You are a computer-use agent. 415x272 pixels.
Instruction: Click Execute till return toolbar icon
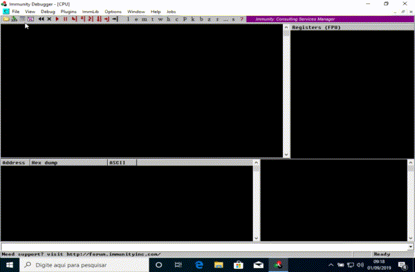(107, 19)
